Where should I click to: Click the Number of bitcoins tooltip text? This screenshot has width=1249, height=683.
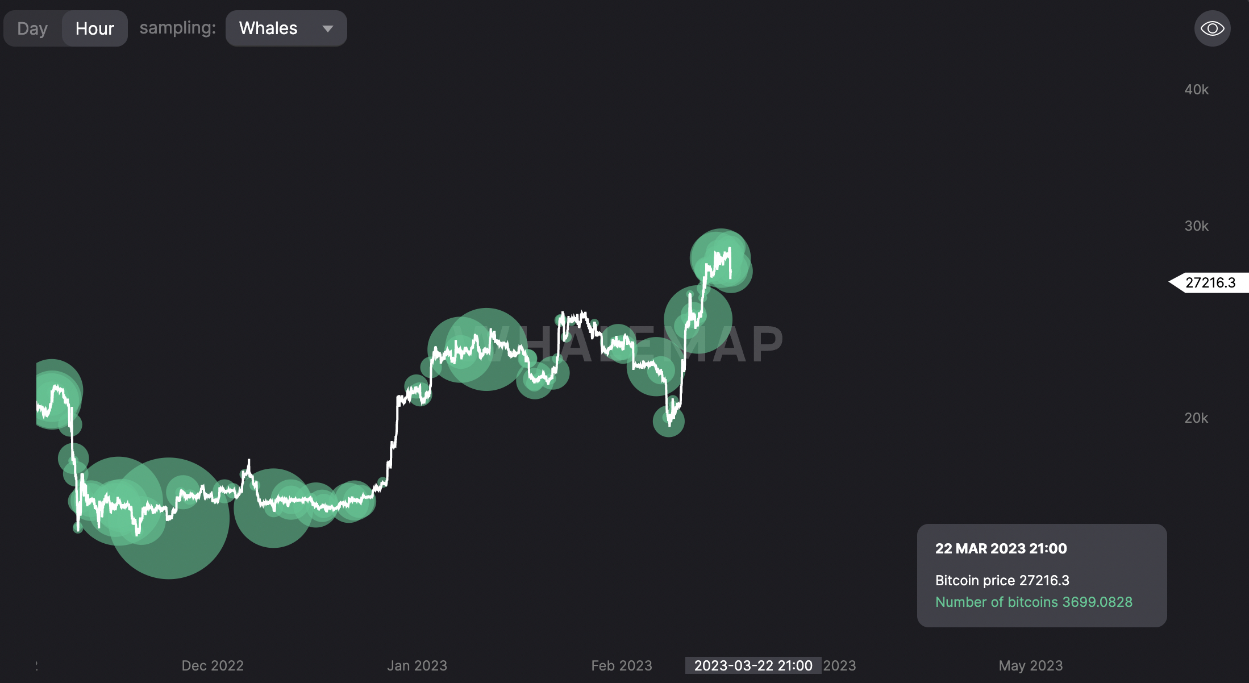(1034, 602)
